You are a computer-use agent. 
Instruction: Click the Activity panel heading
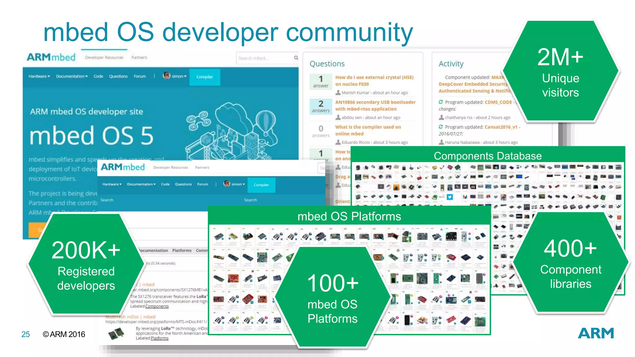click(451, 64)
